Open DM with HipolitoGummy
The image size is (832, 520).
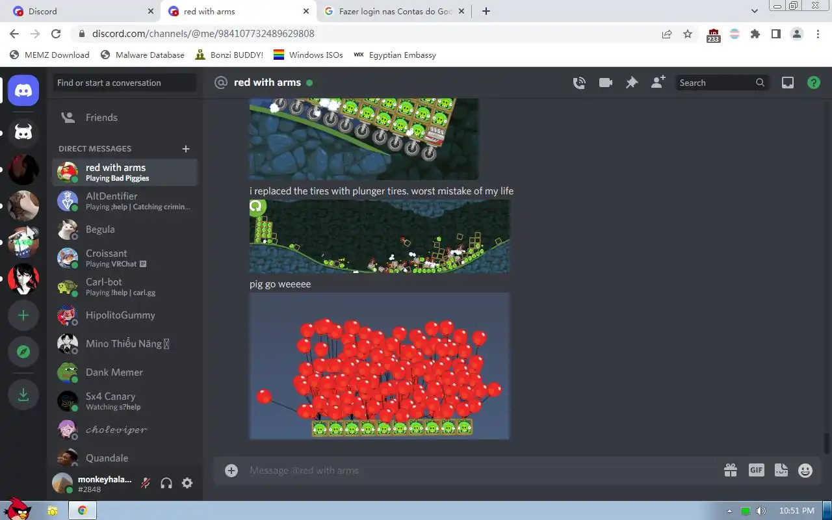click(x=124, y=315)
